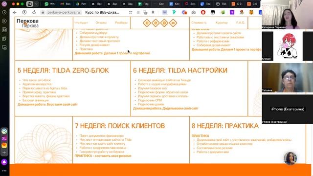Switch to the Тех tab
The height and width of the screenshot is (176, 313).
click(205, 4)
